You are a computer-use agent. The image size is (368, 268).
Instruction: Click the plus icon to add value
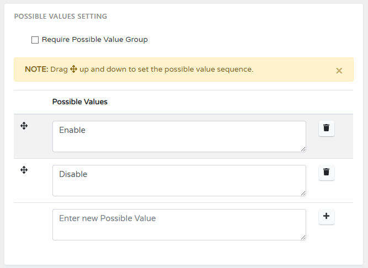(326, 217)
